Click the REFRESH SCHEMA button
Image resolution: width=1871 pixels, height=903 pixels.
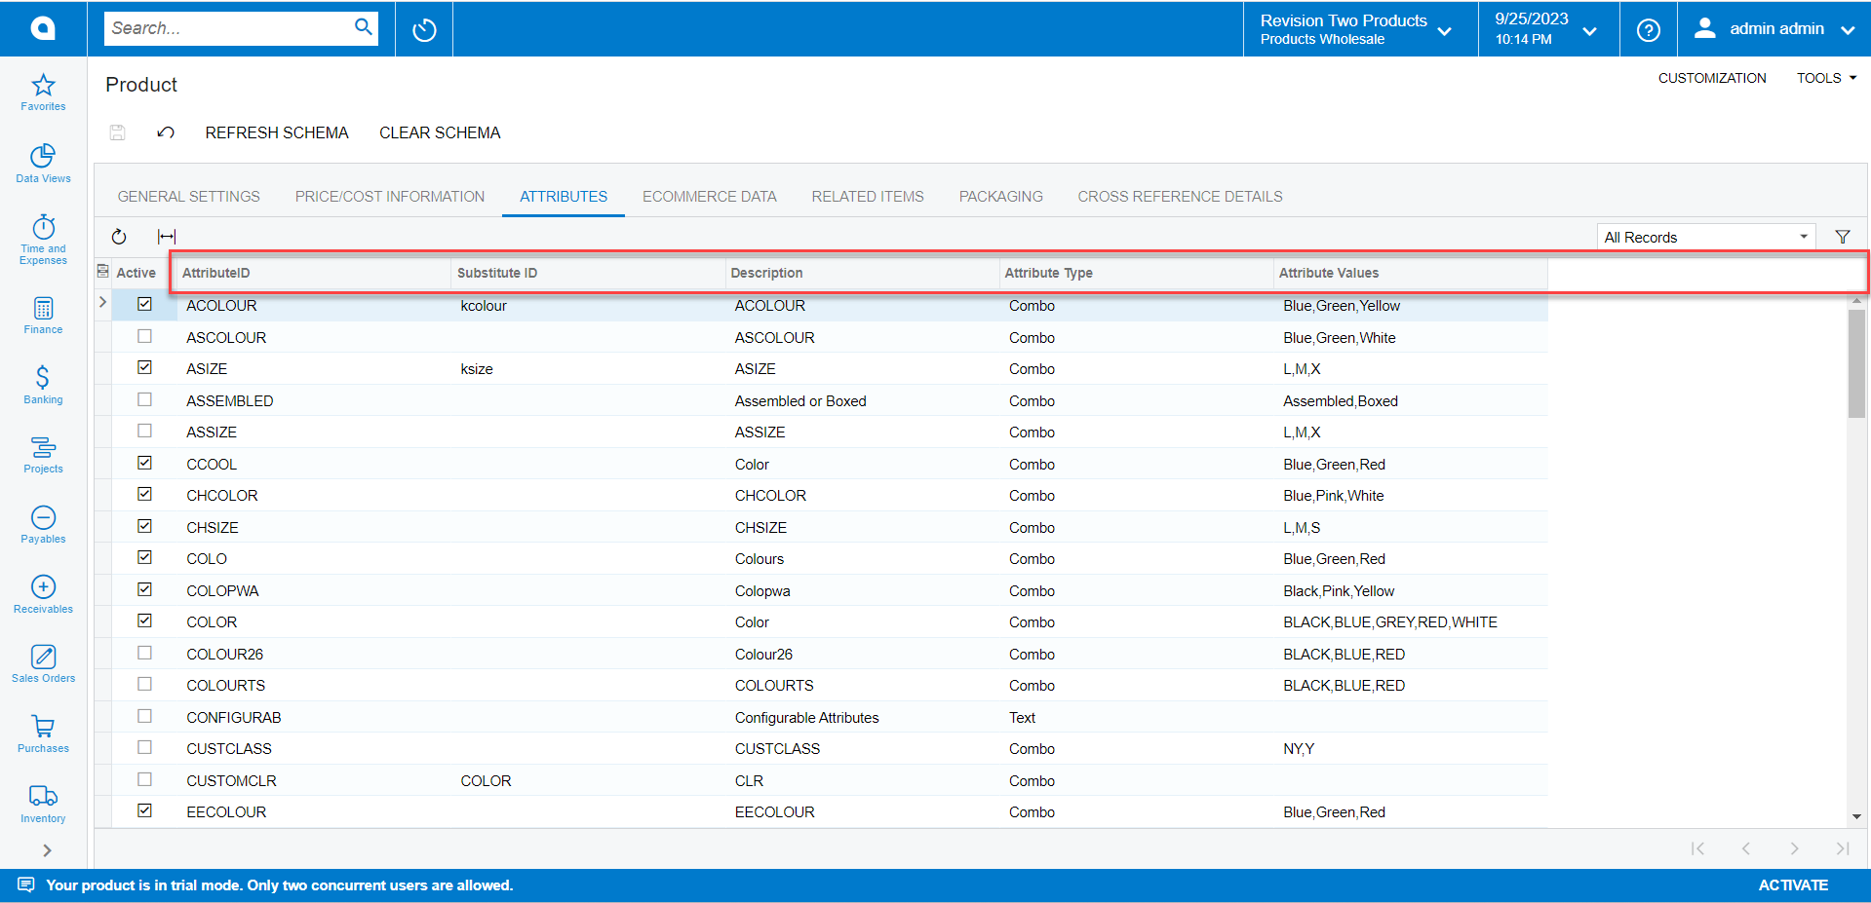277,132
